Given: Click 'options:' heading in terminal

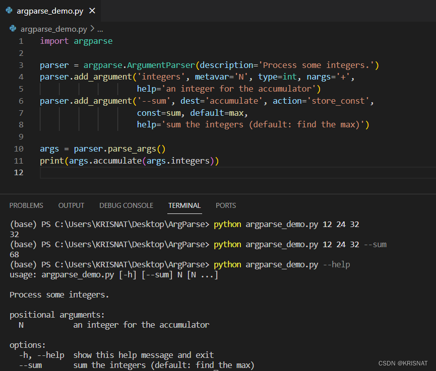Looking at the screenshot, I should pyautogui.click(x=28, y=345).
